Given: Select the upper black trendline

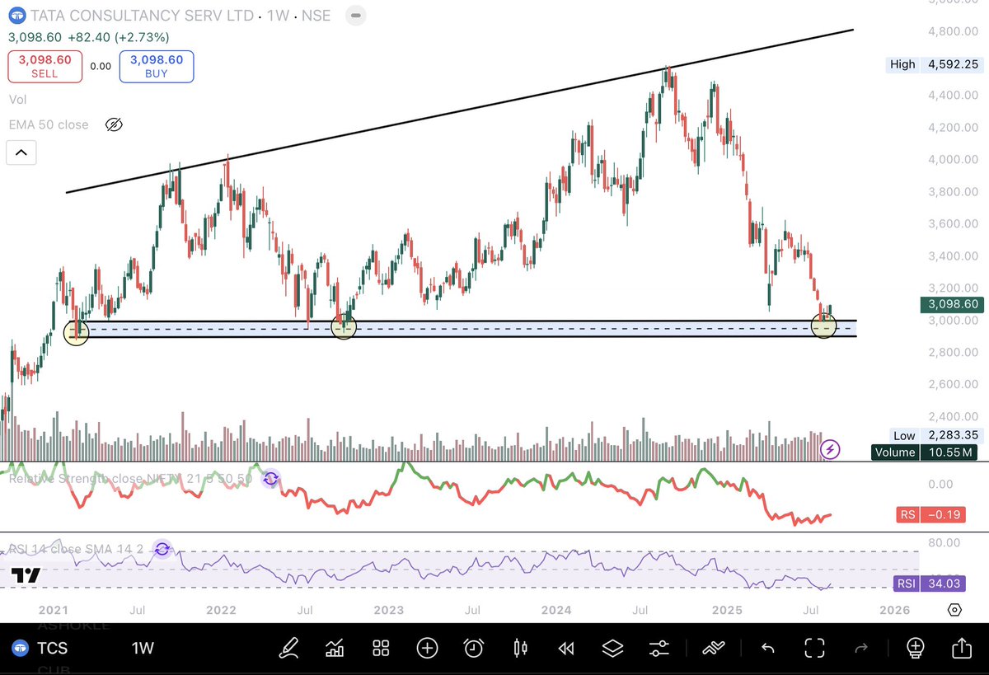Looking at the screenshot, I should [459, 111].
